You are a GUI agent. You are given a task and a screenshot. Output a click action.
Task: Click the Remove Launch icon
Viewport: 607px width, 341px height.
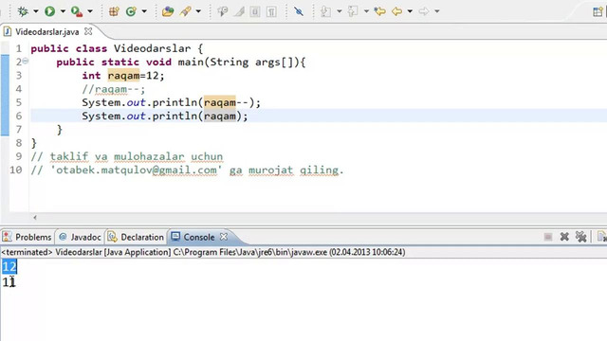pyautogui.click(x=564, y=237)
